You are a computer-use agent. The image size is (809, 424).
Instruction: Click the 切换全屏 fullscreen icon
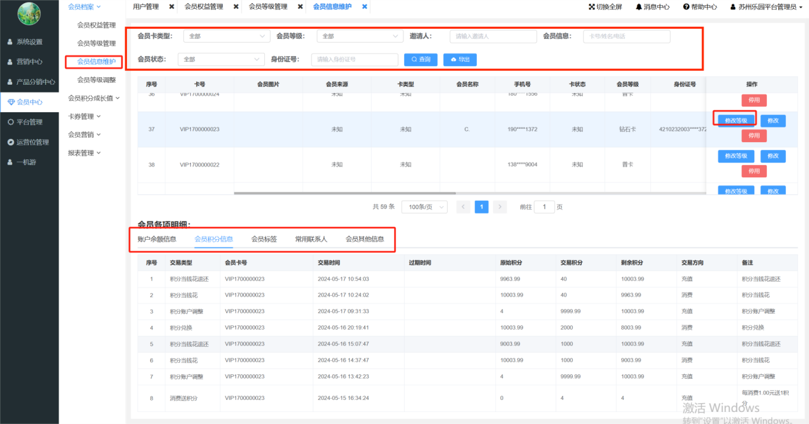point(591,7)
